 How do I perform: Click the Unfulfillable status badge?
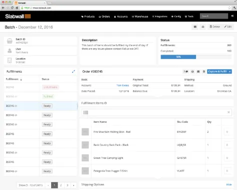click(x=50, y=87)
